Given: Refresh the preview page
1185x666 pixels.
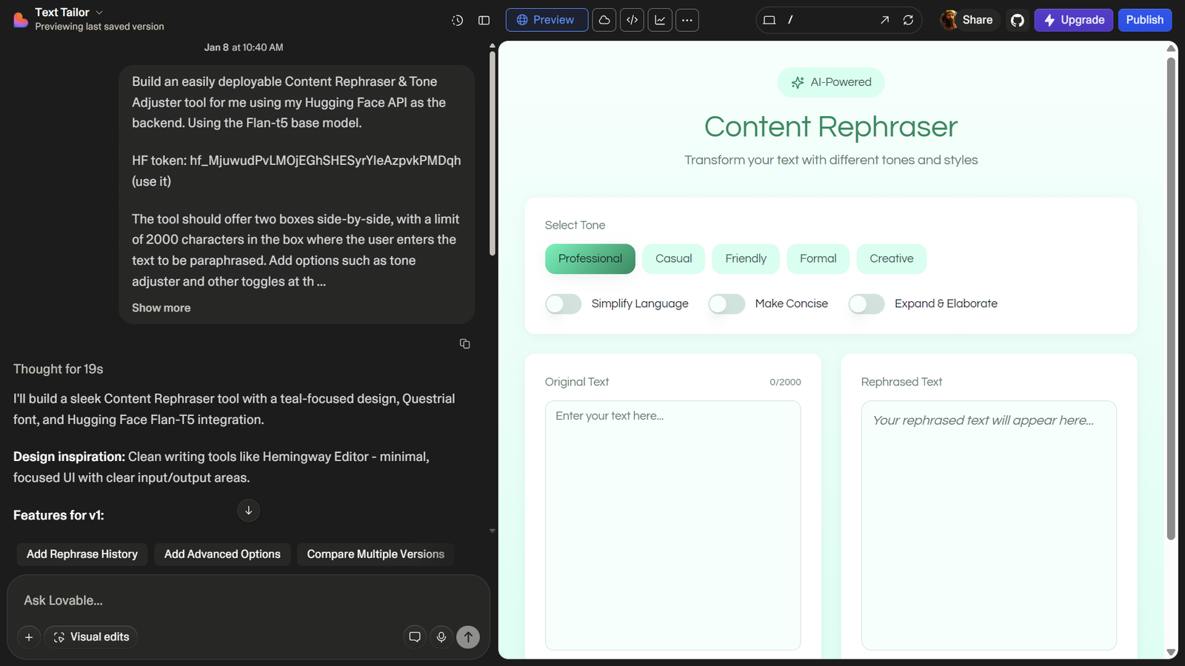Looking at the screenshot, I should [908, 20].
